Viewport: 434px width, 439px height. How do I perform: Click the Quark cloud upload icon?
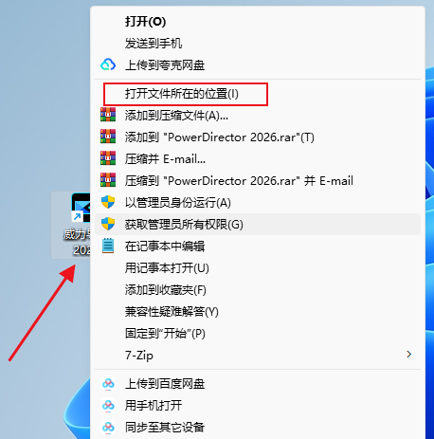click(x=108, y=64)
